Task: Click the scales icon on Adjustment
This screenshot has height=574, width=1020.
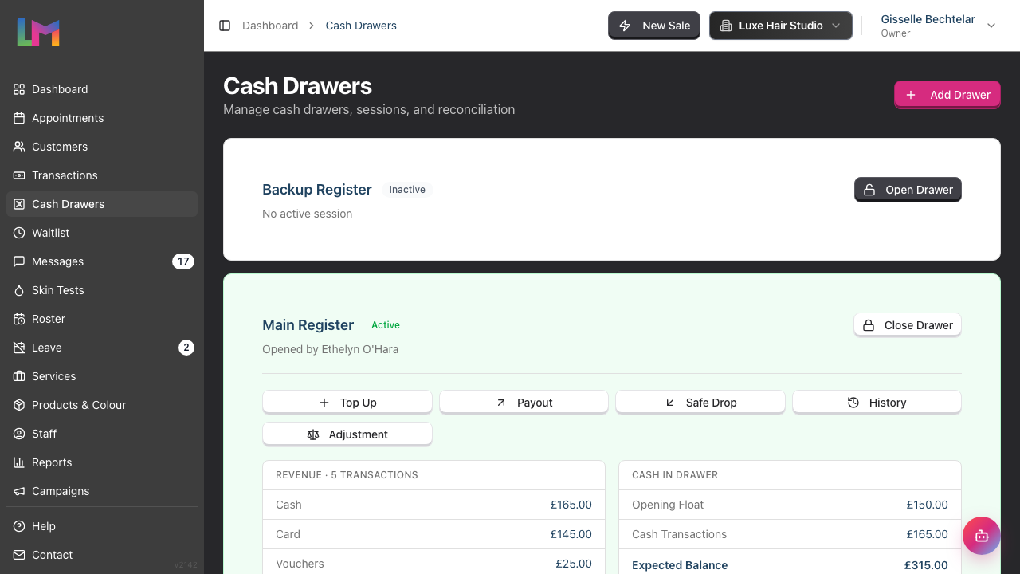Action: [313, 434]
